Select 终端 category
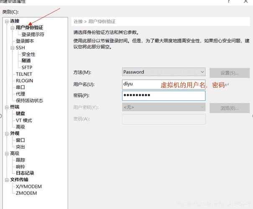The height and width of the screenshot is (209, 253). pos(15,107)
